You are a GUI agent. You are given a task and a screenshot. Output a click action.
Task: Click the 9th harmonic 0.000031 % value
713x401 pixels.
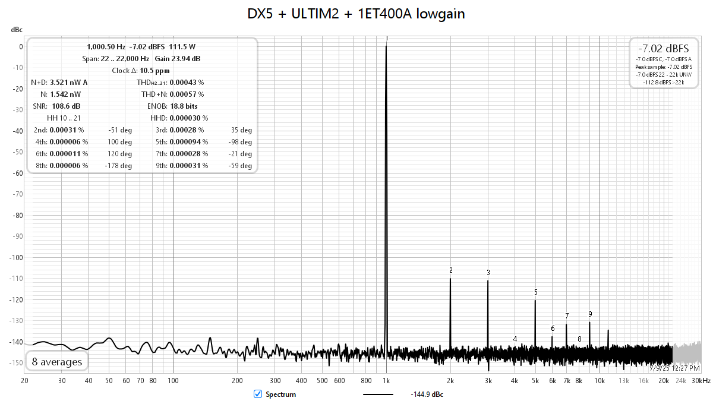point(189,165)
